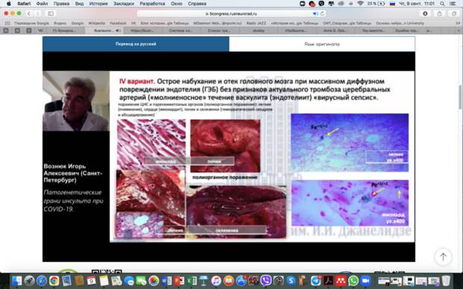Mute the Ruaneuro tab speaker icon
The image size is (463, 289).
click(117, 31)
